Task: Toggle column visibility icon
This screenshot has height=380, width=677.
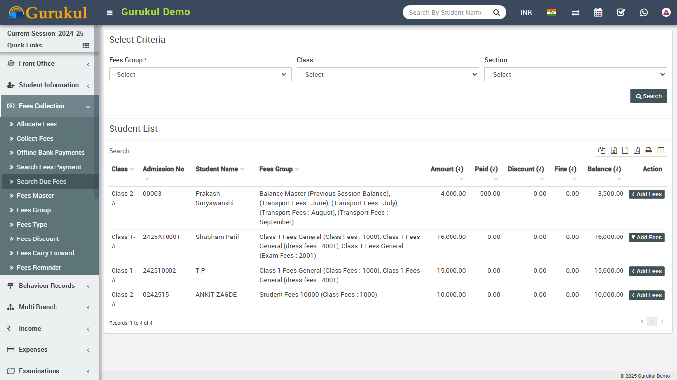Action: point(661,150)
